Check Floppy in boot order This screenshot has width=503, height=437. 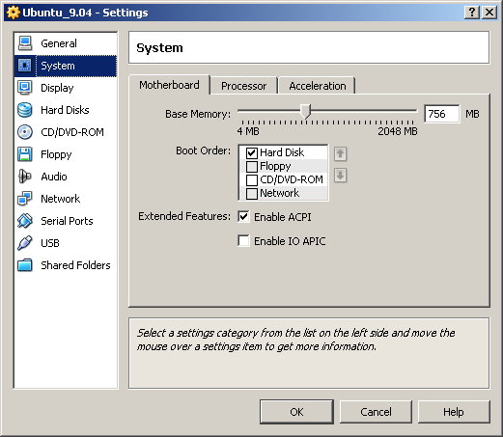252,166
